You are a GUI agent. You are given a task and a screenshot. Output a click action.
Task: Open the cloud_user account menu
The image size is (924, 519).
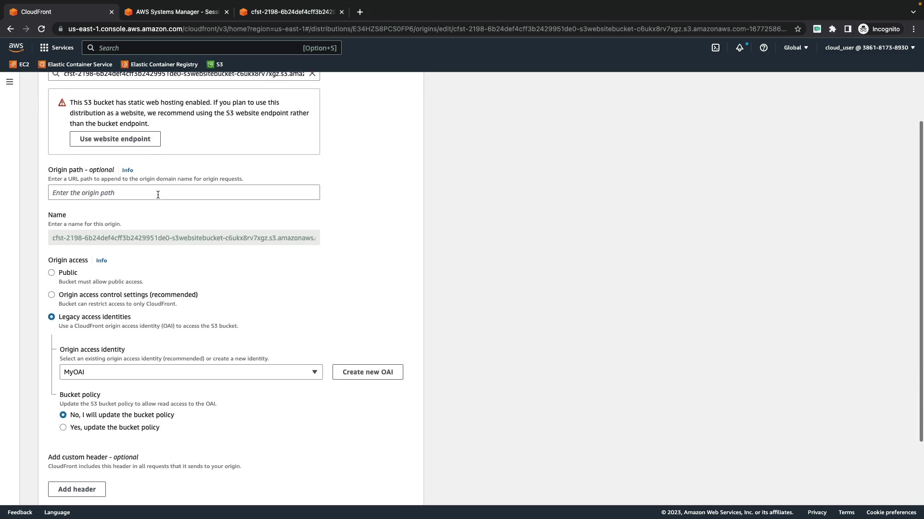tap(870, 48)
